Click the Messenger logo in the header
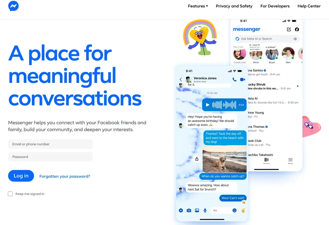329x225 pixels. 13,6
